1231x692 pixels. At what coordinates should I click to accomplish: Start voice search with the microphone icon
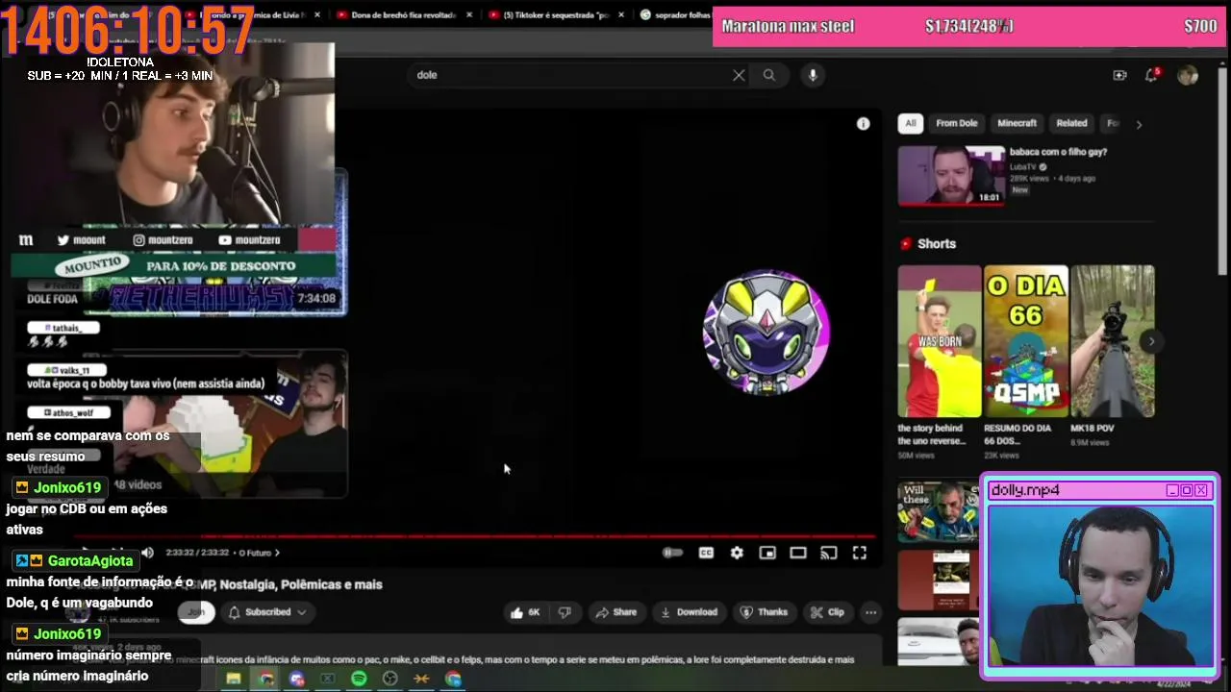pyautogui.click(x=813, y=75)
